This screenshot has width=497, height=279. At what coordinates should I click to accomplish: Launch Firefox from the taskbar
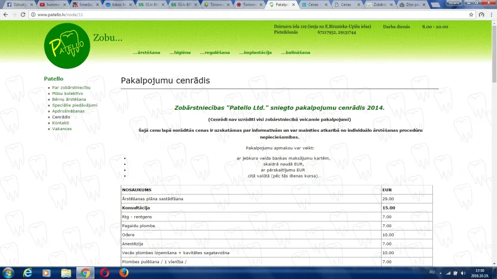(124, 273)
